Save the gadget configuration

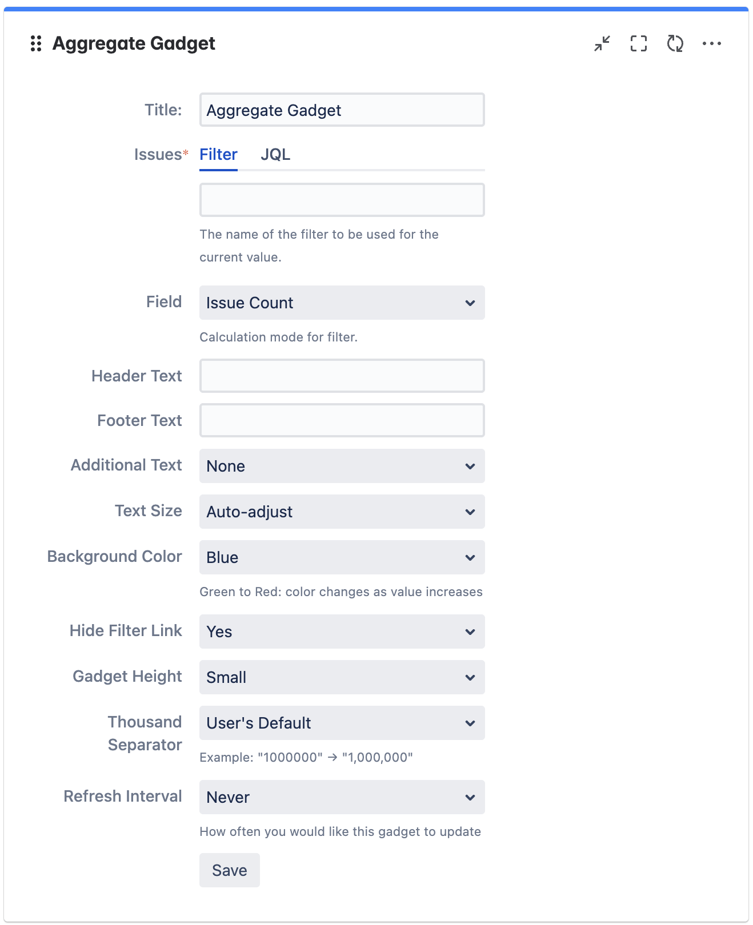pos(229,870)
